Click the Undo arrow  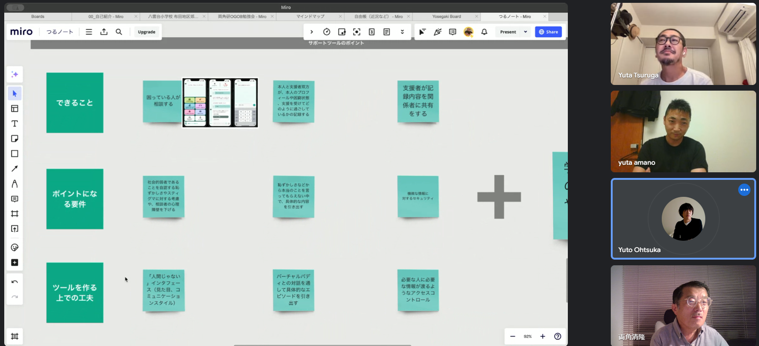click(15, 282)
